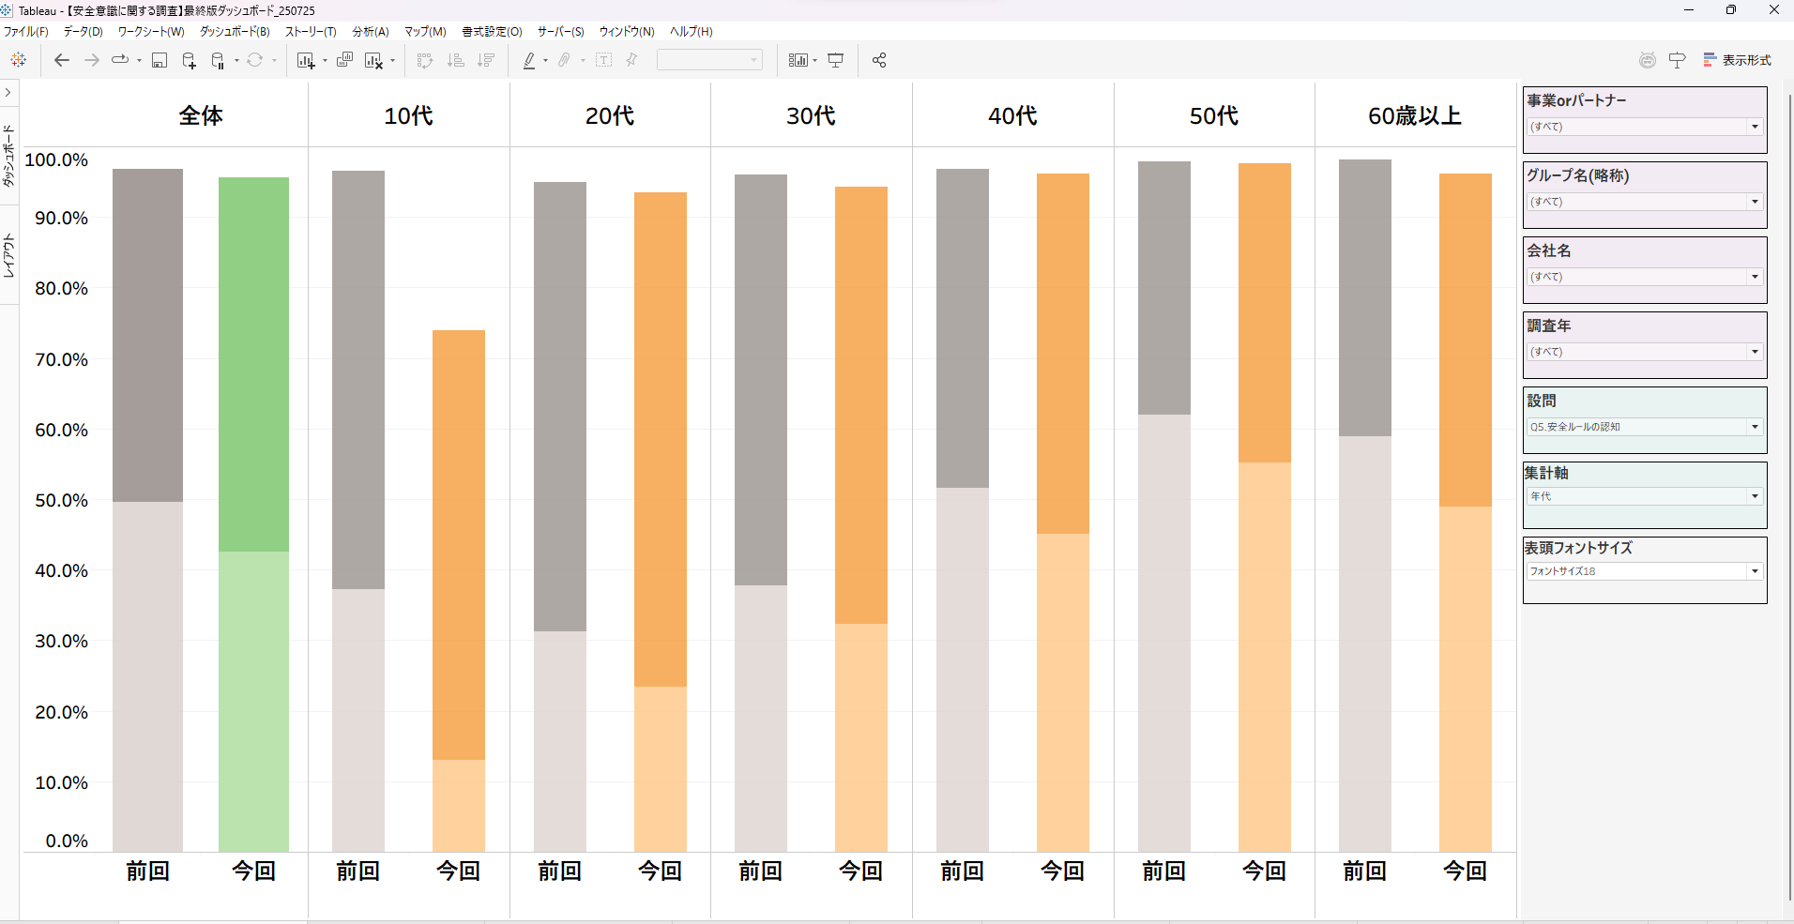Click the save floppy disk icon

[x=160, y=60]
